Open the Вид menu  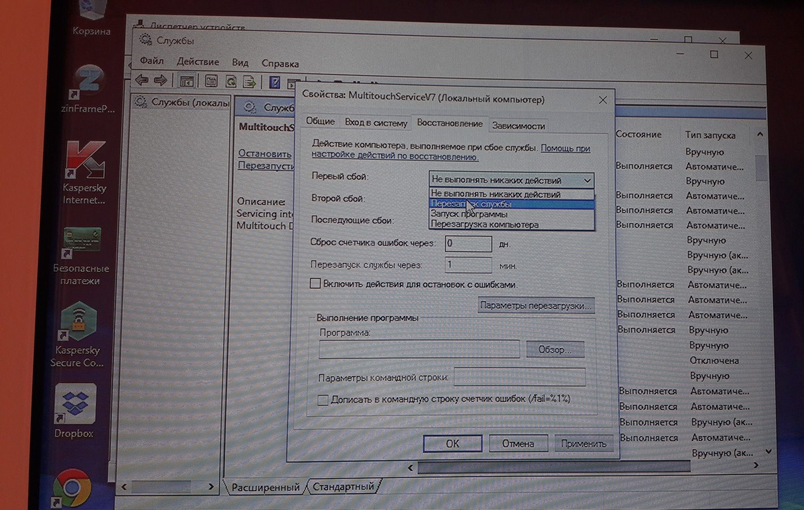click(240, 62)
